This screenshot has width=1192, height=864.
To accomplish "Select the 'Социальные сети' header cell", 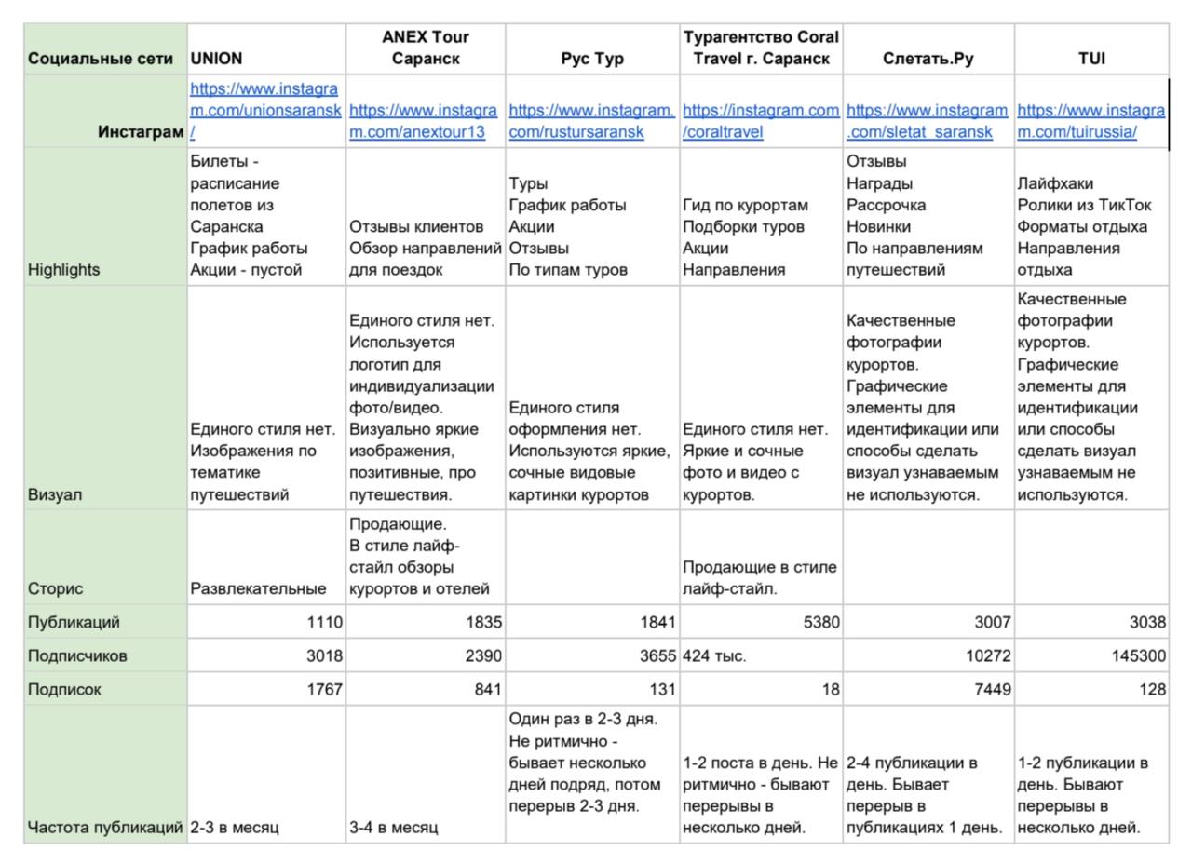I will pyautogui.click(x=105, y=49).
